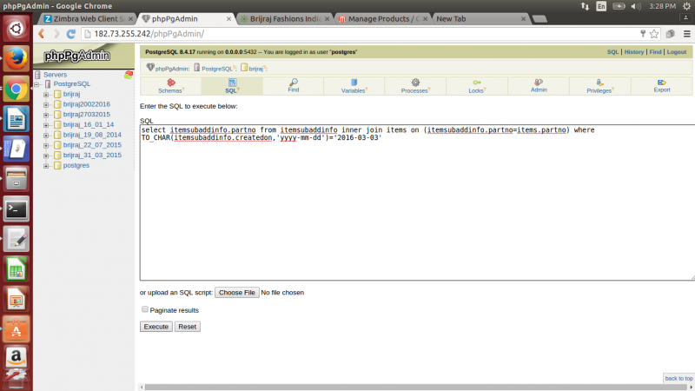Open the Schemas tab icon
Viewport: 695px width, 391px height.
click(x=170, y=83)
